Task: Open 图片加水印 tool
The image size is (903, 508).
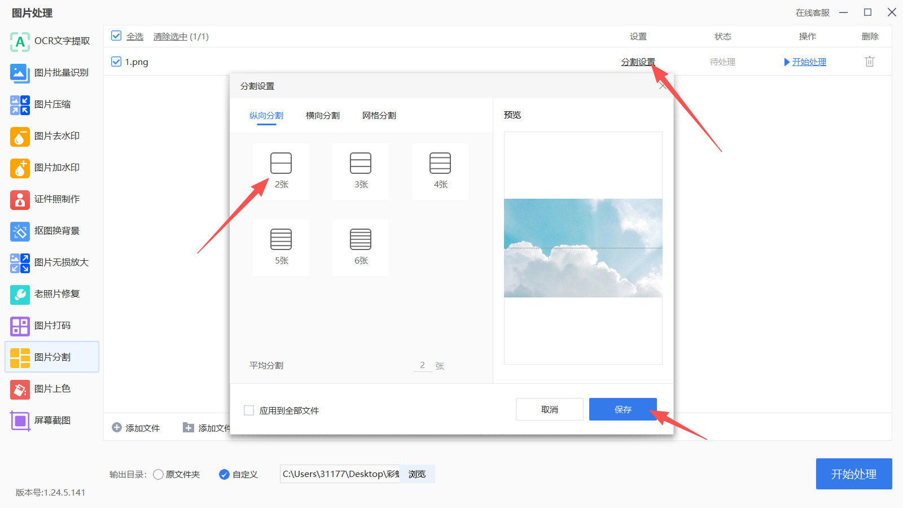Action: click(52, 168)
